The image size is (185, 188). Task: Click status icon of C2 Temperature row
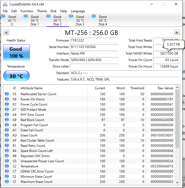(7, 166)
